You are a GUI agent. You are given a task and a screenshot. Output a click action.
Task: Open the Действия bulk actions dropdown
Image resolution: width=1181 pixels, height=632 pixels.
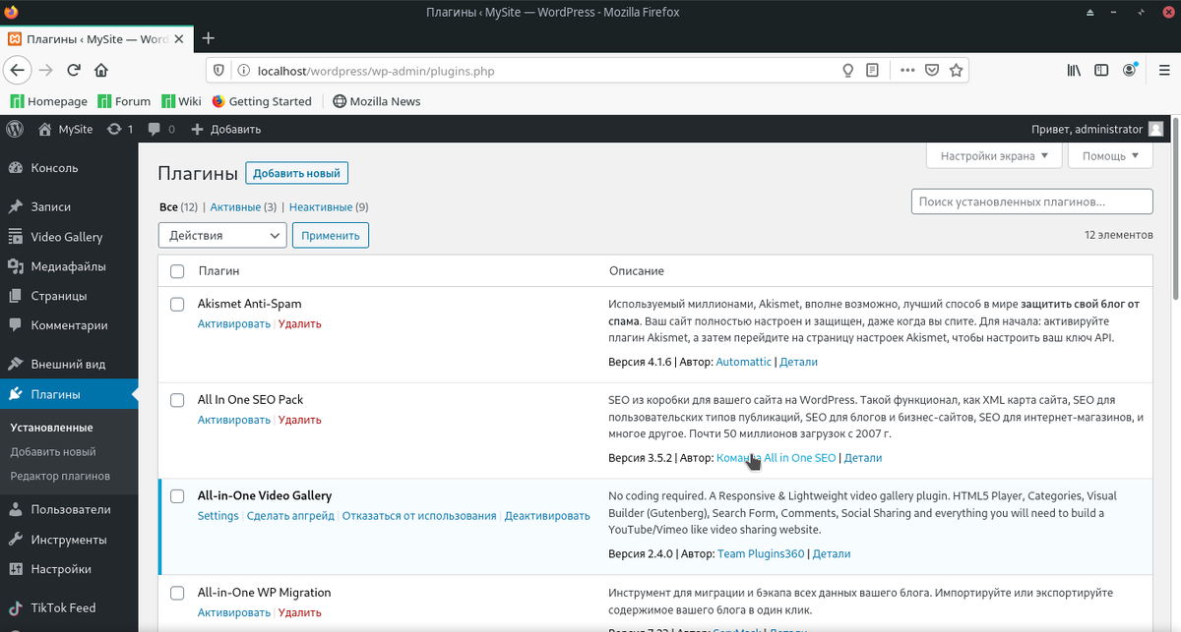[222, 236]
